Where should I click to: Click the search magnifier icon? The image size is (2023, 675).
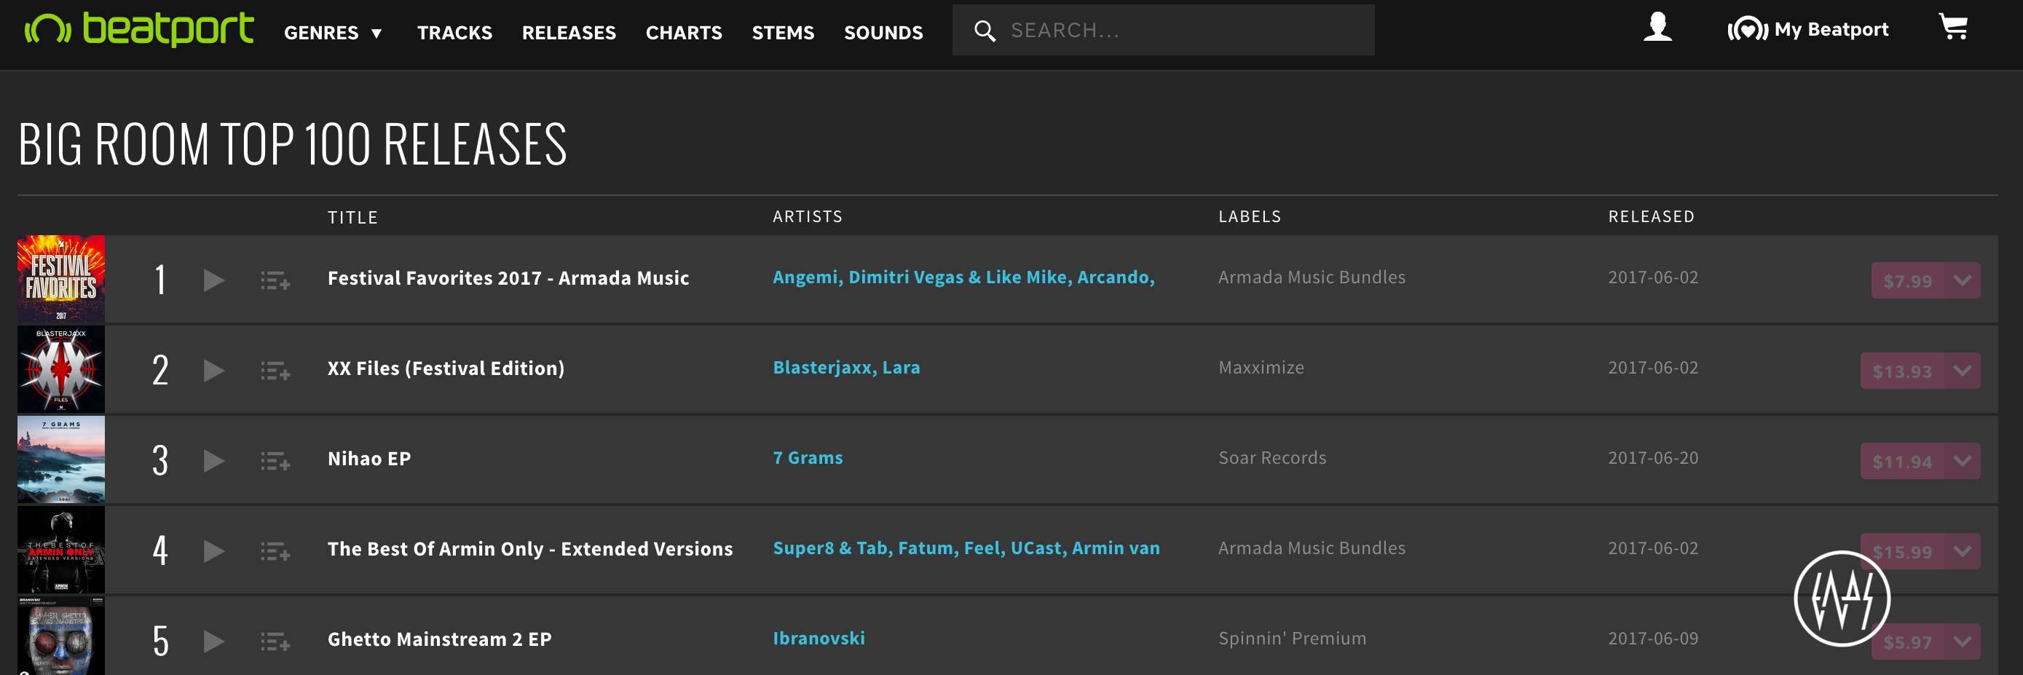(x=984, y=31)
